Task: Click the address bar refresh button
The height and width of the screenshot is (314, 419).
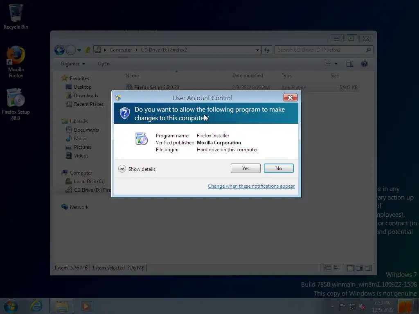Action: pos(267,50)
